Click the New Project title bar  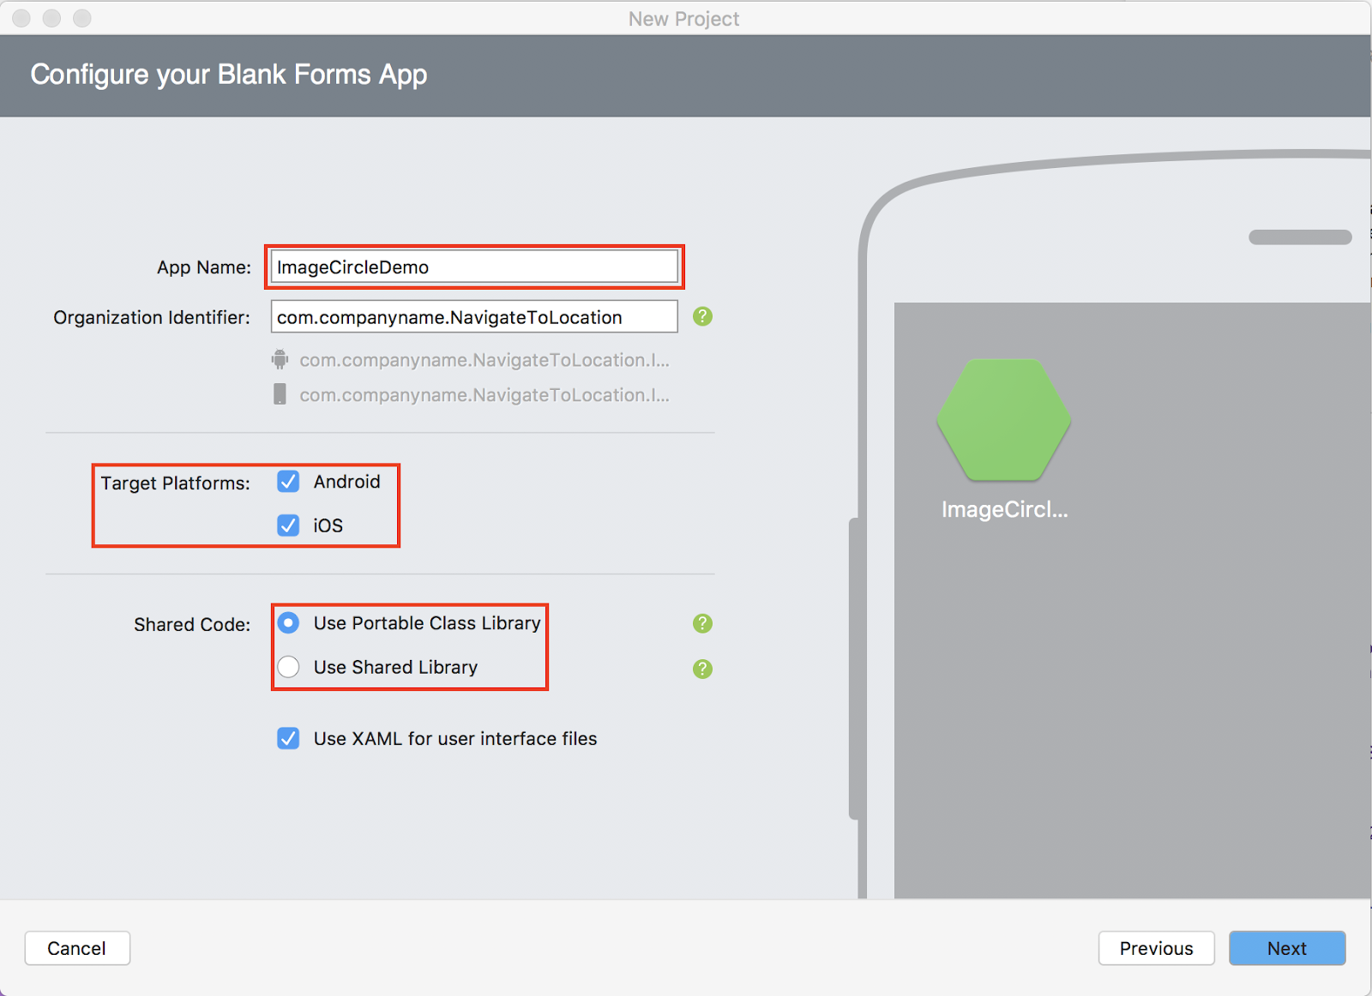point(683,18)
